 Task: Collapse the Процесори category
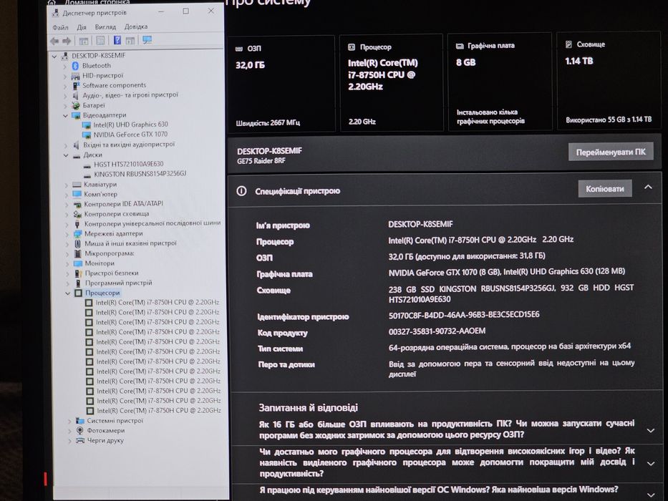(x=68, y=293)
